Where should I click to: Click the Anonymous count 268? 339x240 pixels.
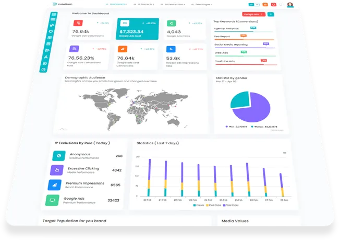[x=119, y=156]
